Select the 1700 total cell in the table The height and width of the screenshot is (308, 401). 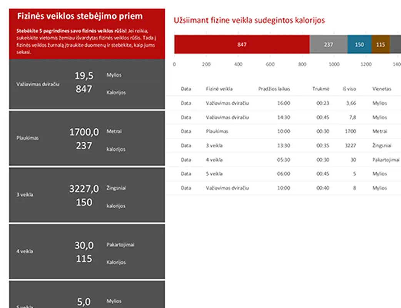pyautogui.click(x=351, y=131)
